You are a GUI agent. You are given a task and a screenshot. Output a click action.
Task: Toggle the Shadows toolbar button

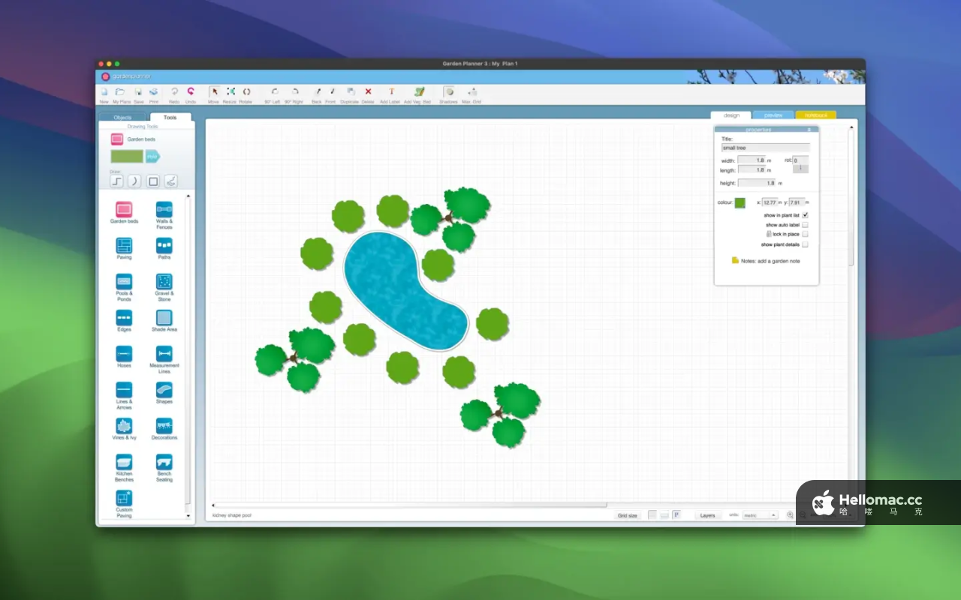(449, 92)
